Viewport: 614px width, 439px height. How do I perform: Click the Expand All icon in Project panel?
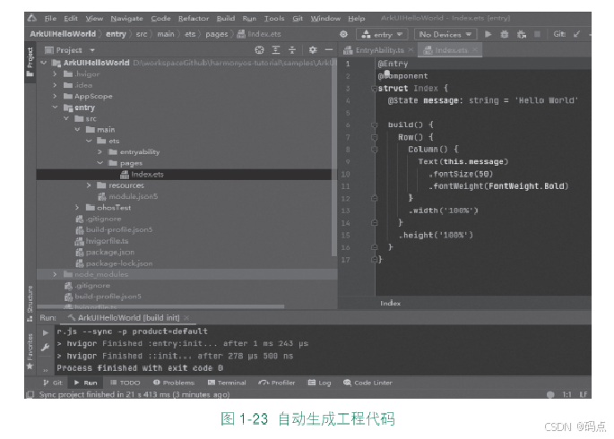click(276, 50)
